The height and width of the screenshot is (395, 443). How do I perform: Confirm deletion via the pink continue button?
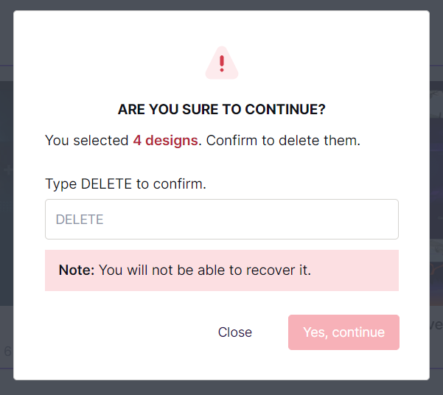[x=343, y=332]
